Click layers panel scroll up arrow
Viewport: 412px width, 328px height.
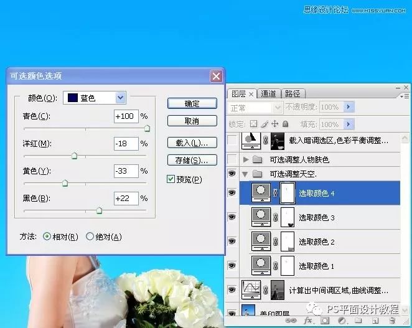pyautogui.click(x=405, y=138)
